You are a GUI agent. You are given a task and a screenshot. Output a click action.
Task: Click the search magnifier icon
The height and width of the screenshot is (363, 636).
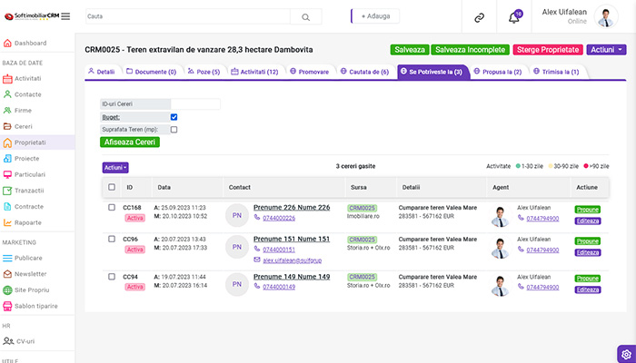tap(306, 17)
